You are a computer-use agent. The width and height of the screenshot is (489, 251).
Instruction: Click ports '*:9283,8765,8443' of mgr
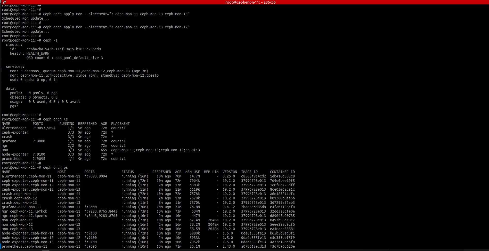[x=101, y=211]
